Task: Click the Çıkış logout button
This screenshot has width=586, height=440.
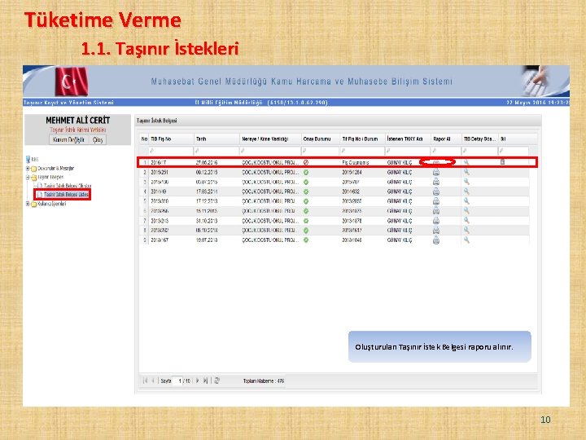Action: point(98,139)
